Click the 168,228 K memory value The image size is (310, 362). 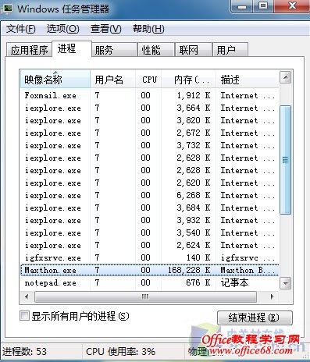189,270
